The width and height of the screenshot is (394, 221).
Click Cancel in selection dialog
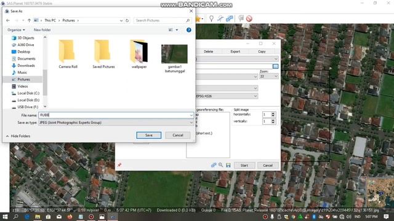click(268, 165)
